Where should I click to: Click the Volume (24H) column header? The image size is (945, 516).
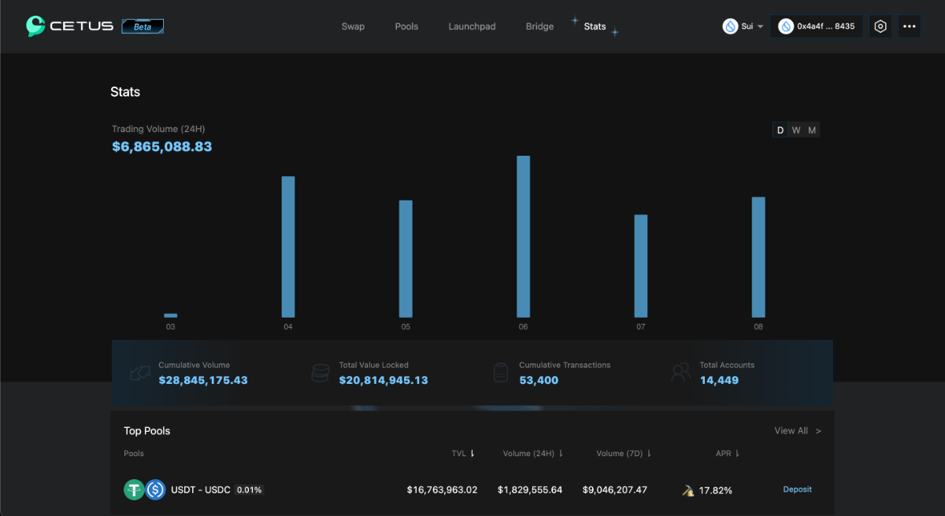[x=528, y=453]
